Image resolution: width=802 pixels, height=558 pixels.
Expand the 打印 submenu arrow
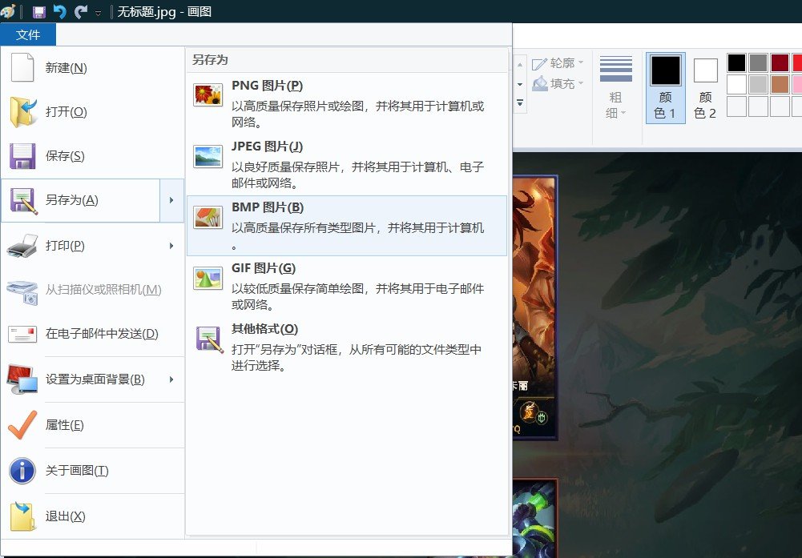171,246
